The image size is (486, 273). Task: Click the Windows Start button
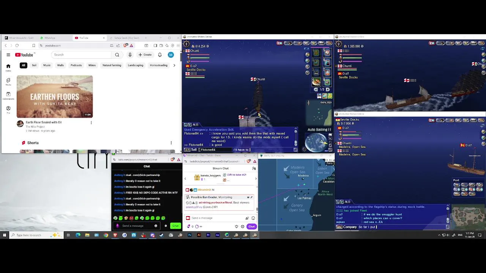5,235
